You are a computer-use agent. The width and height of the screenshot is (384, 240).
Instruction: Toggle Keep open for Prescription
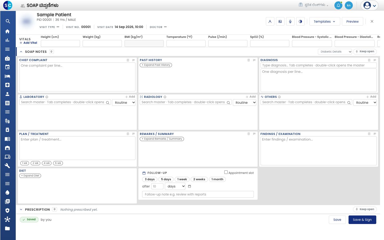(365, 209)
